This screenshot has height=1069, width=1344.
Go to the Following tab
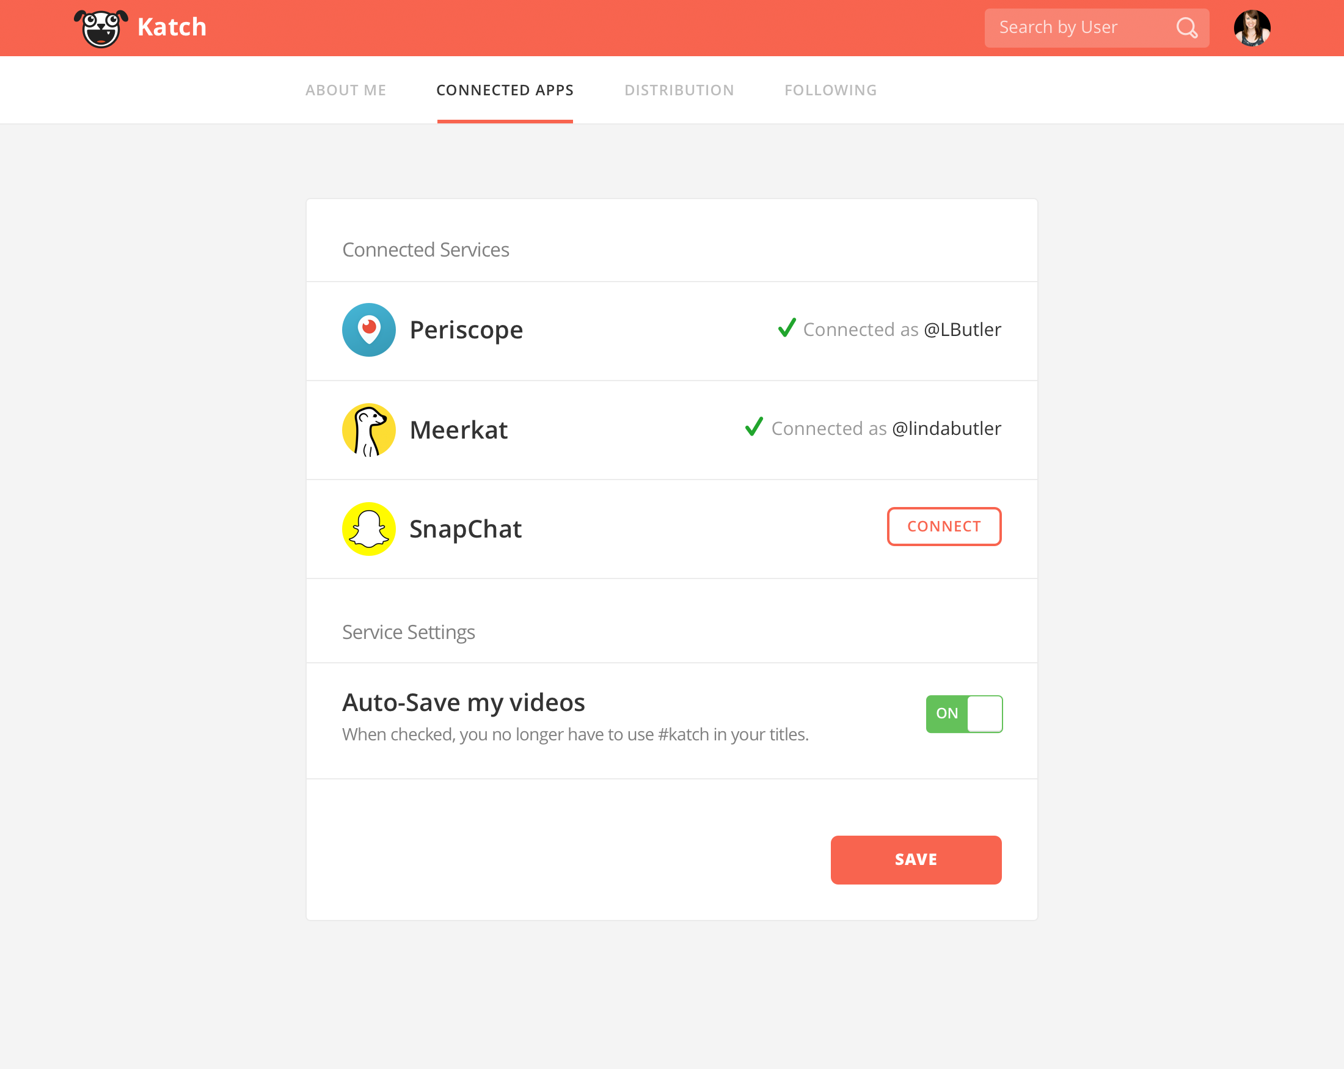pyautogui.click(x=830, y=90)
